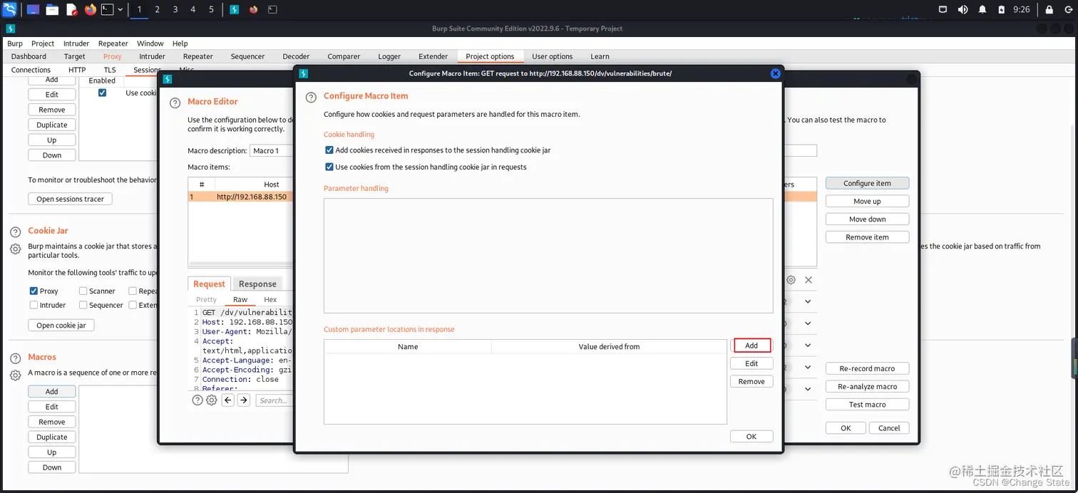The image size is (1078, 493).
Task: Cancel the Macro Editor dialog
Action: coord(889,428)
